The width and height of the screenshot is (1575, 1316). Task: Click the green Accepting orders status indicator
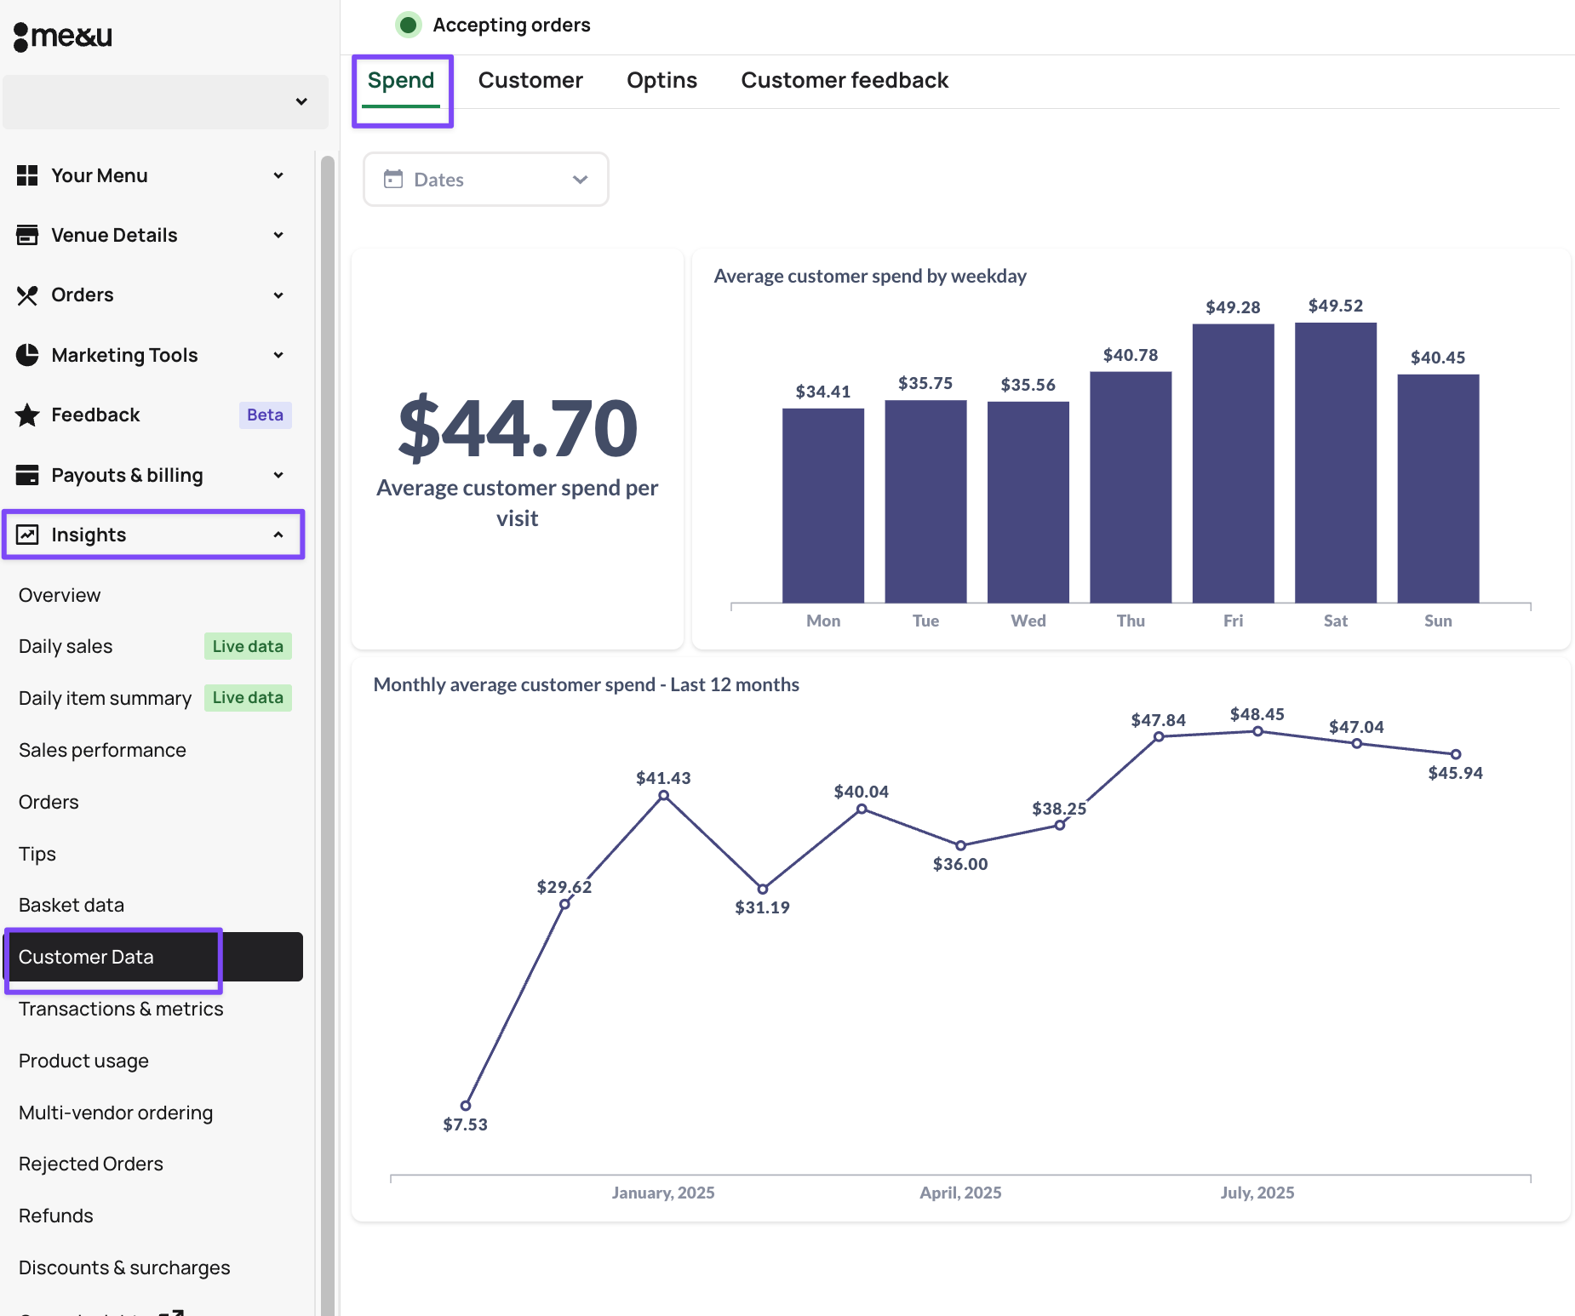(409, 25)
